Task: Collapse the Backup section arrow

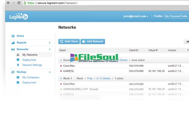Action: point(50,72)
